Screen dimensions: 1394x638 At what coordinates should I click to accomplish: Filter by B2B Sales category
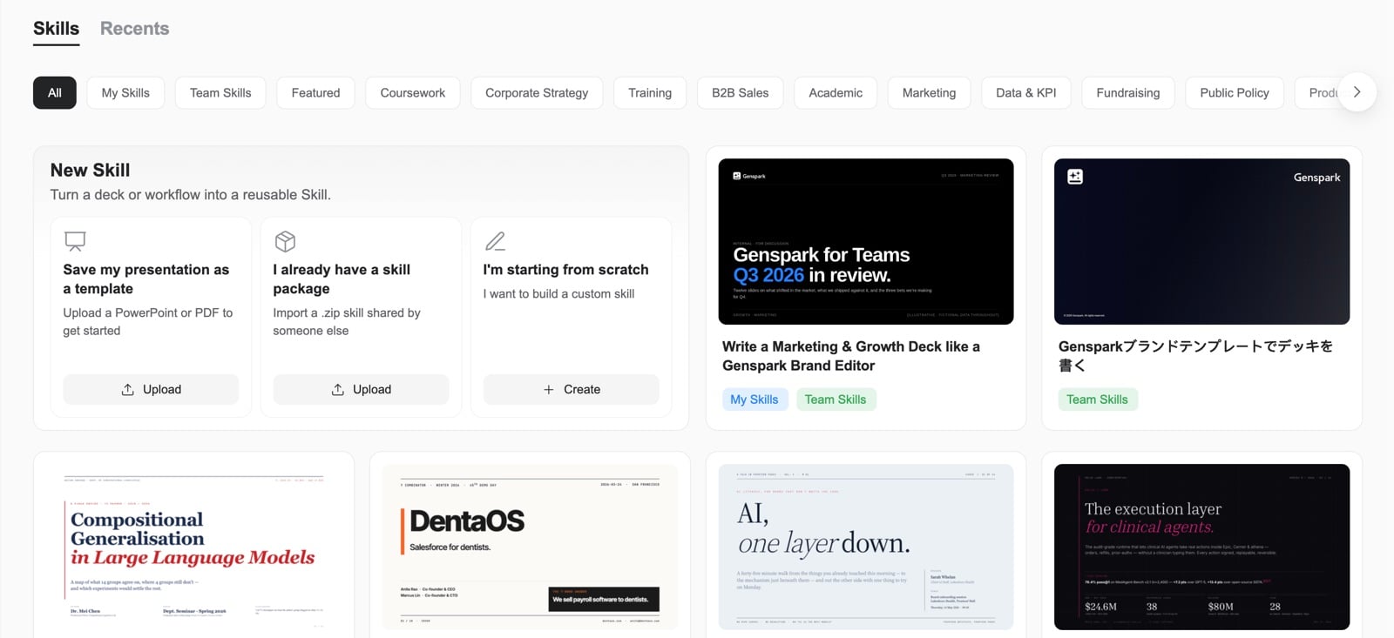click(741, 93)
